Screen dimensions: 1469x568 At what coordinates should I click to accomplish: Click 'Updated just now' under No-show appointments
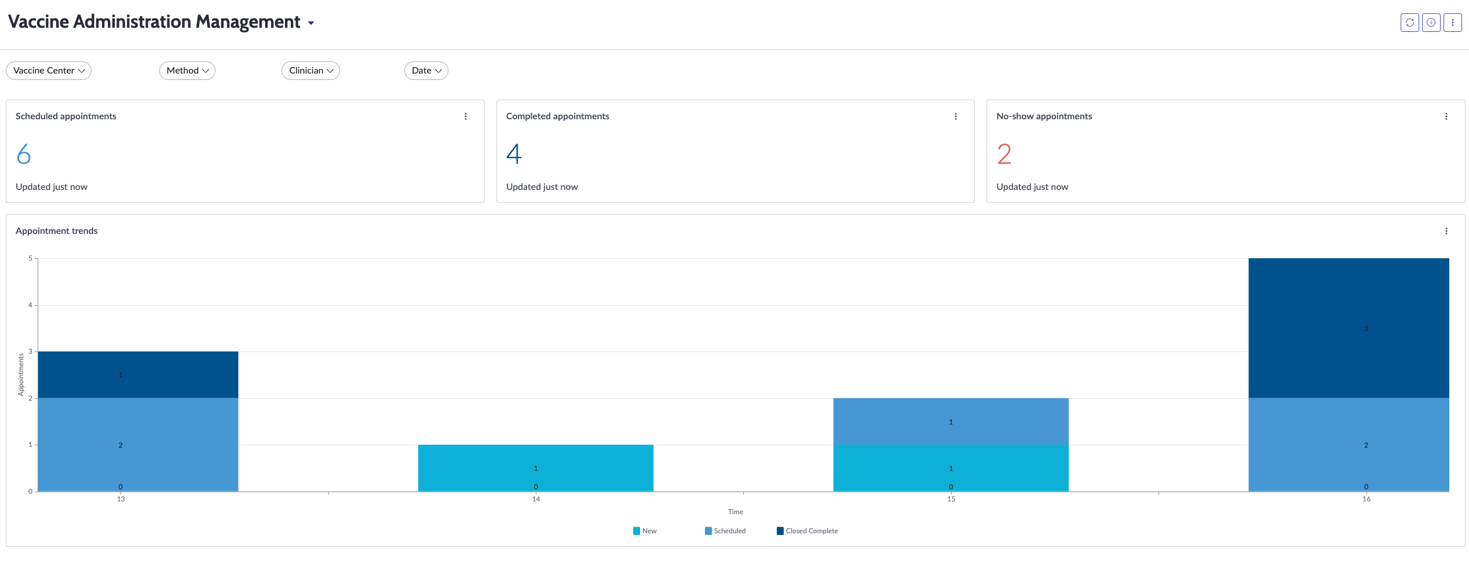click(1032, 187)
